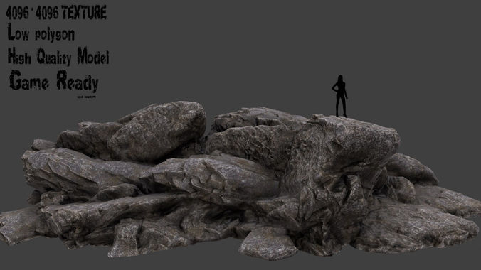Click the "Game Ready" text
481x270 pixels.
point(54,80)
